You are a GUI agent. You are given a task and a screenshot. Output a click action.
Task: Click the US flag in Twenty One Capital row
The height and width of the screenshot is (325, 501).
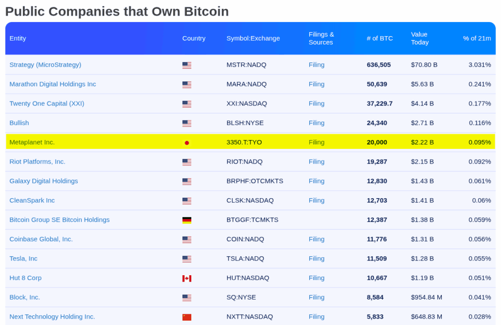[x=187, y=104]
